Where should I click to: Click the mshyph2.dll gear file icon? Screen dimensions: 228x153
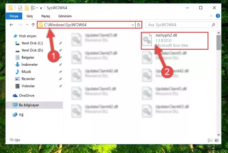coord(147,39)
